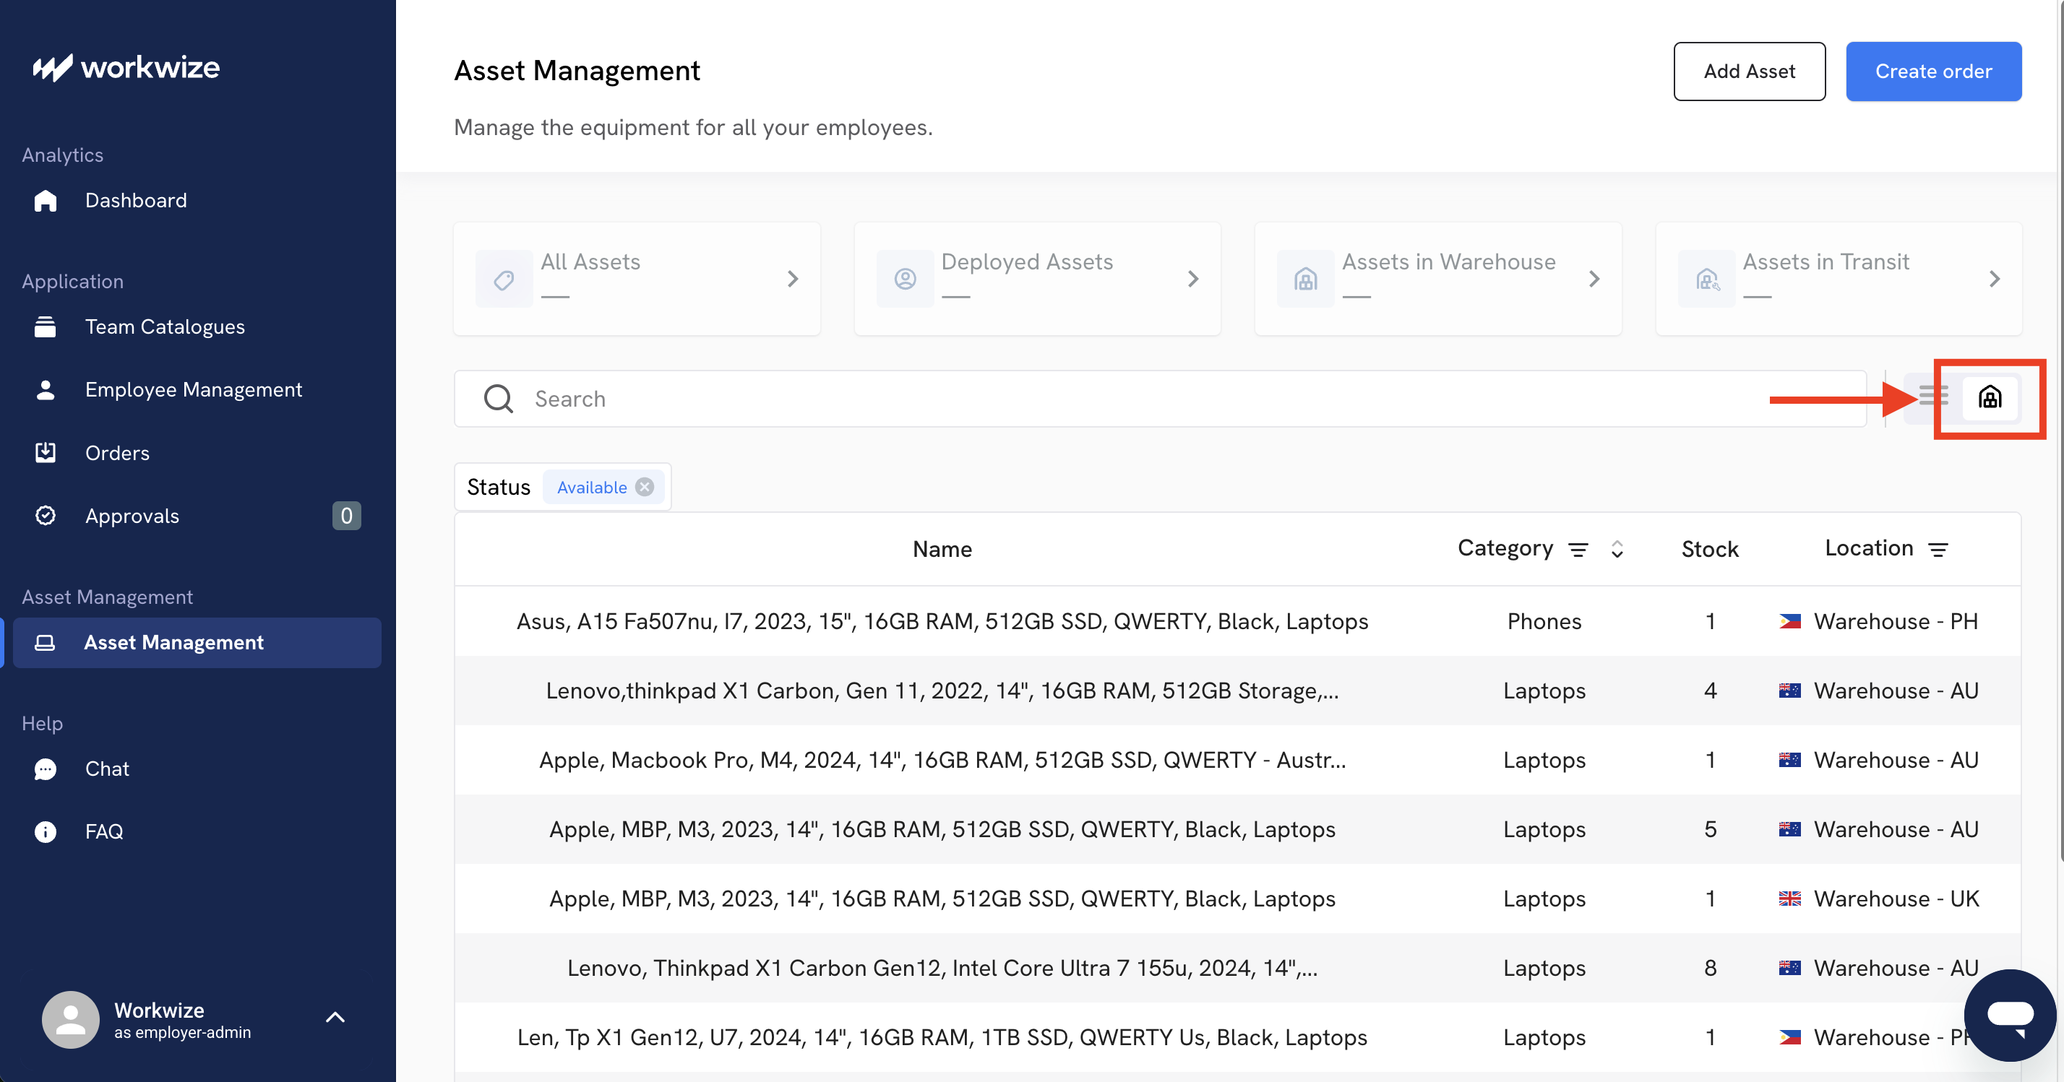Sort by Category using arrows

(1617, 550)
